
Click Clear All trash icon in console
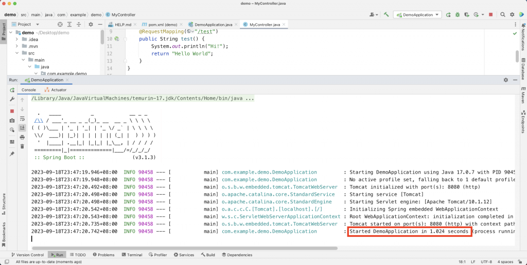click(22, 146)
